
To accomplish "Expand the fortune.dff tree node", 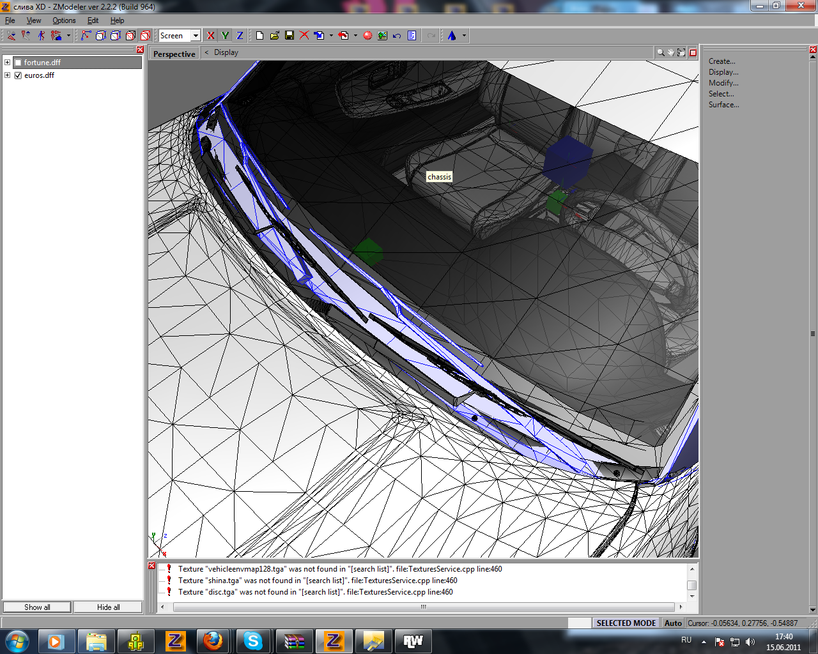I will coord(7,63).
